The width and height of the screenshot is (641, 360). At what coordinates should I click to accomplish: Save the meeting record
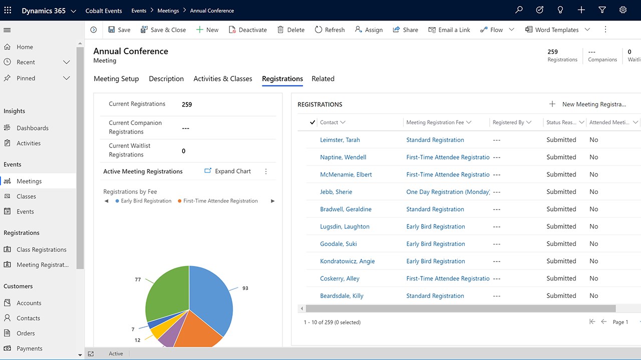[x=119, y=30]
